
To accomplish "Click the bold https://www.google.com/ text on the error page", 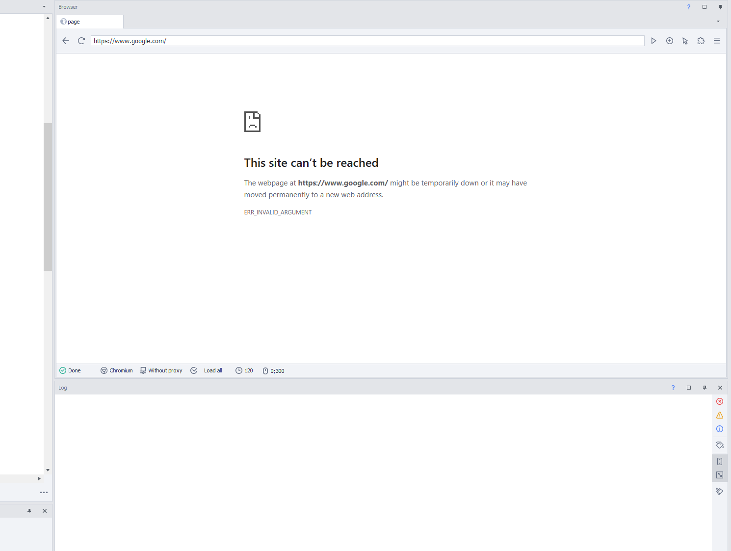I will 343,183.
